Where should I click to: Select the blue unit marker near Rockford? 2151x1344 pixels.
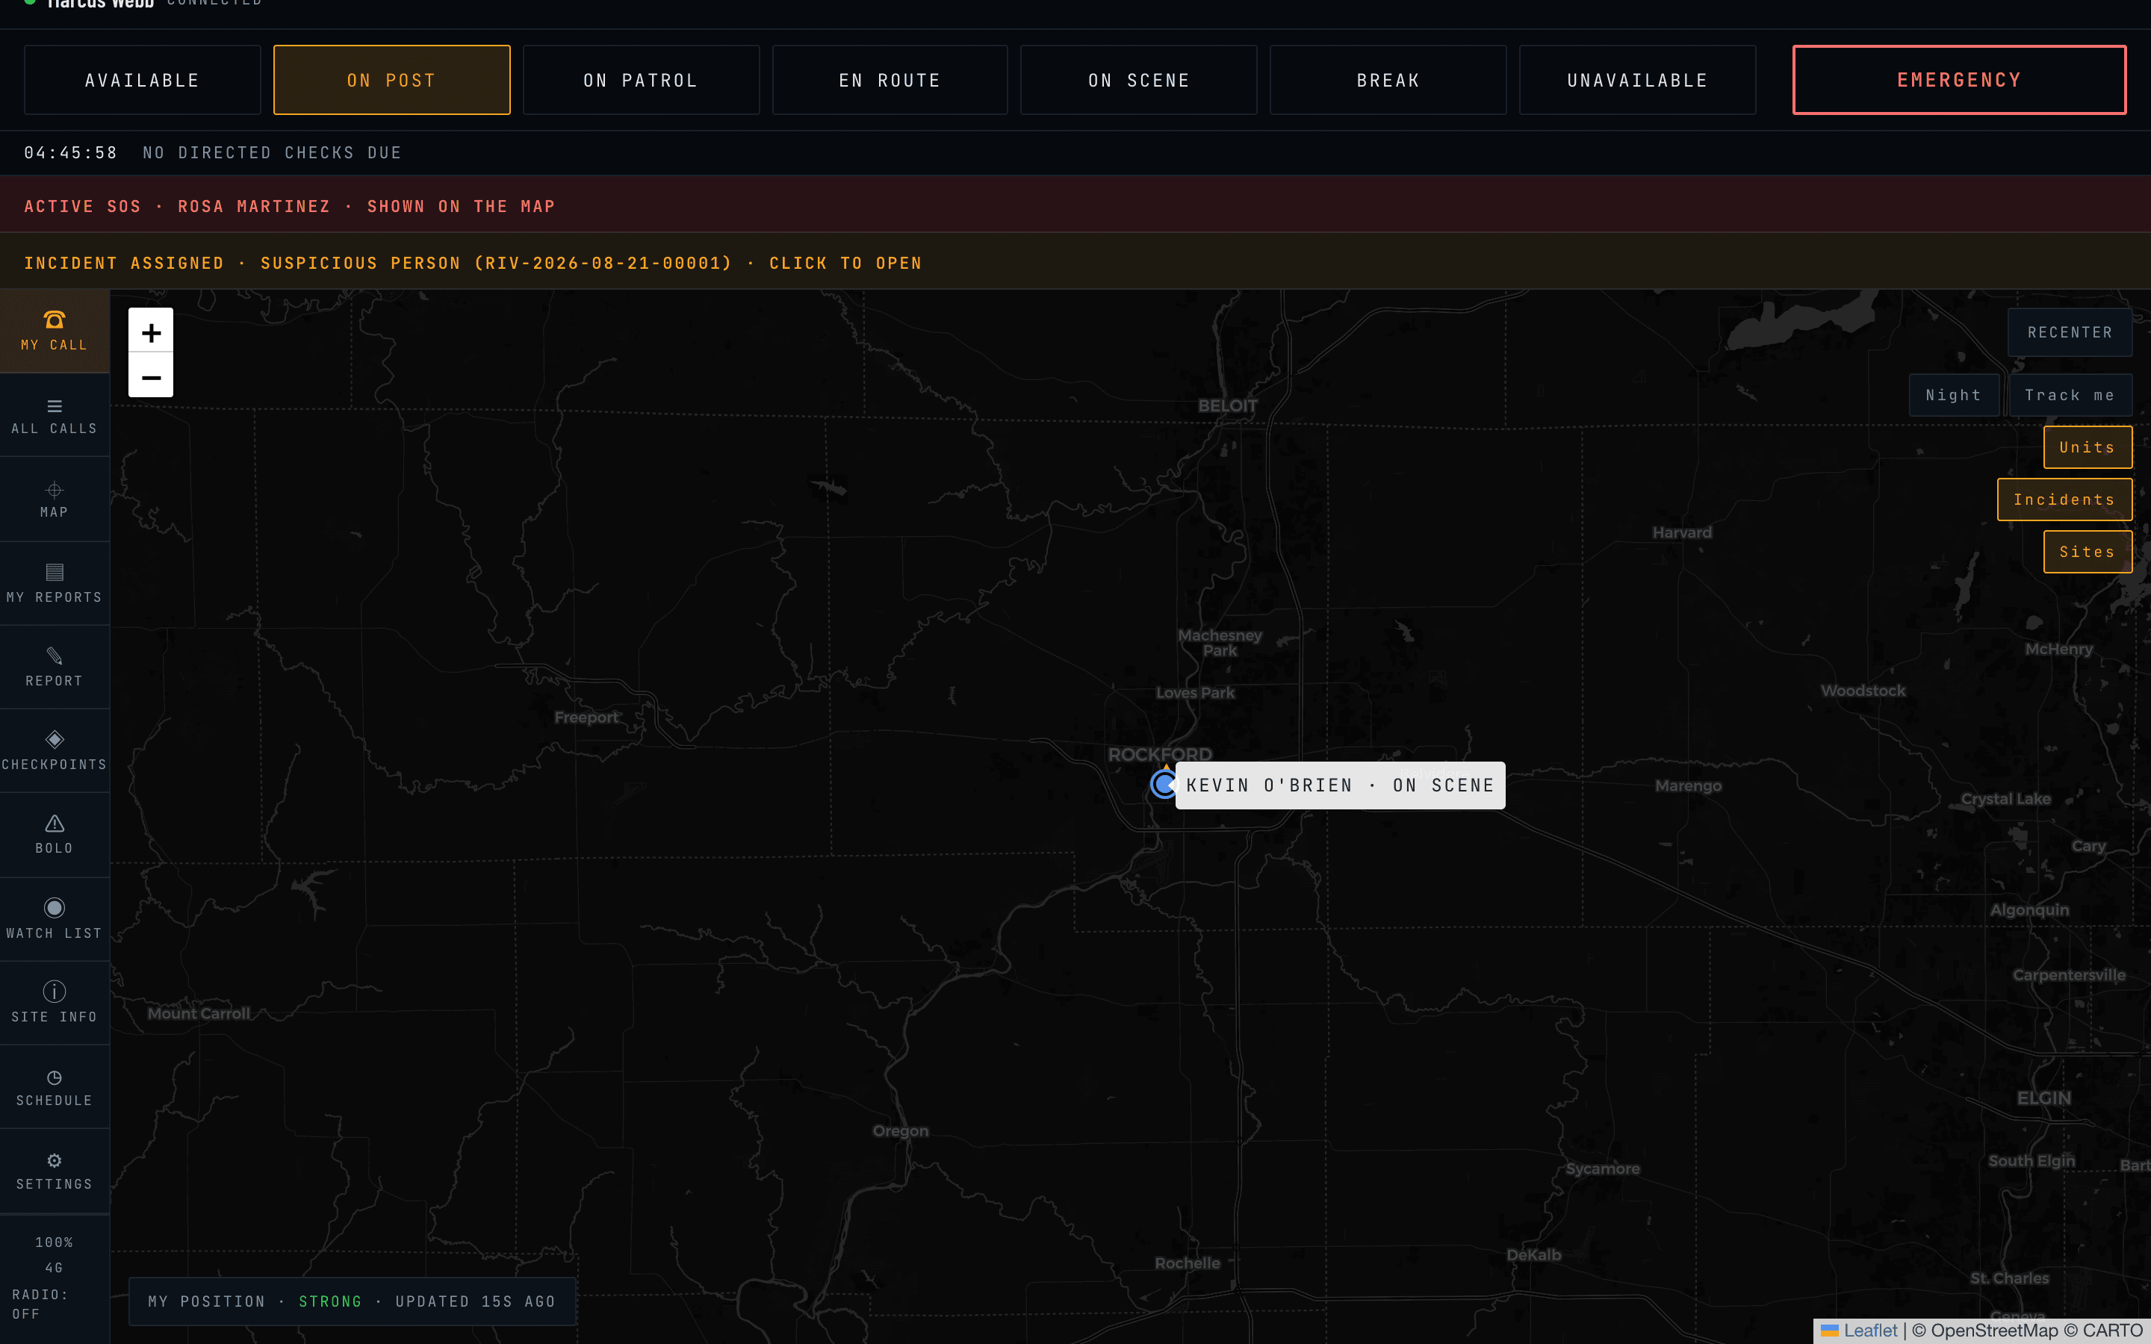[x=1164, y=784]
